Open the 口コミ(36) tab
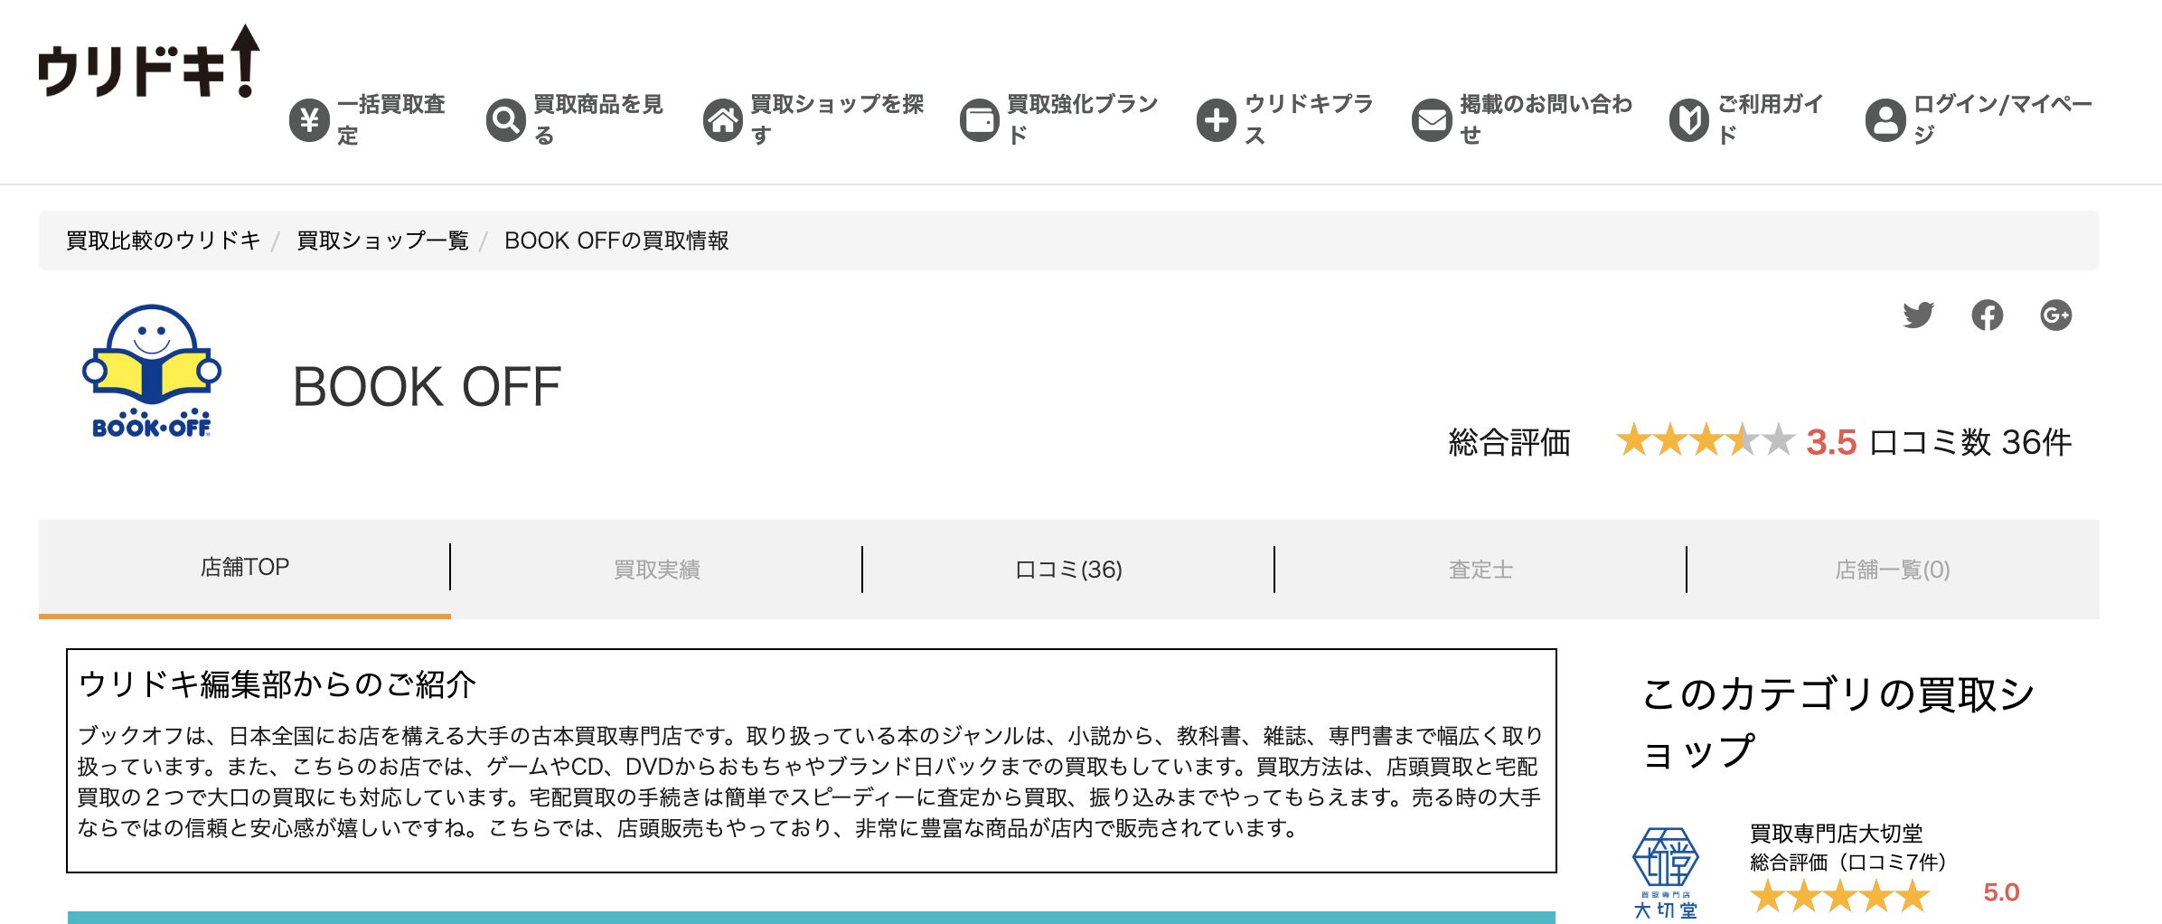This screenshot has height=924, width=2162. pyautogui.click(x=1068, y=570)
